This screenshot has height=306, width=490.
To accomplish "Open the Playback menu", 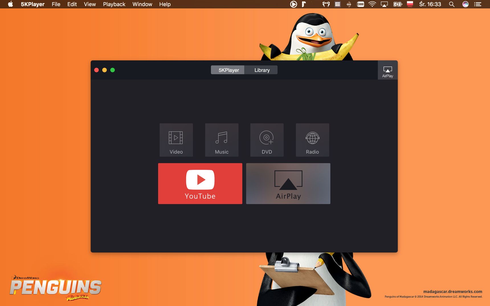I will pos(114,4).
